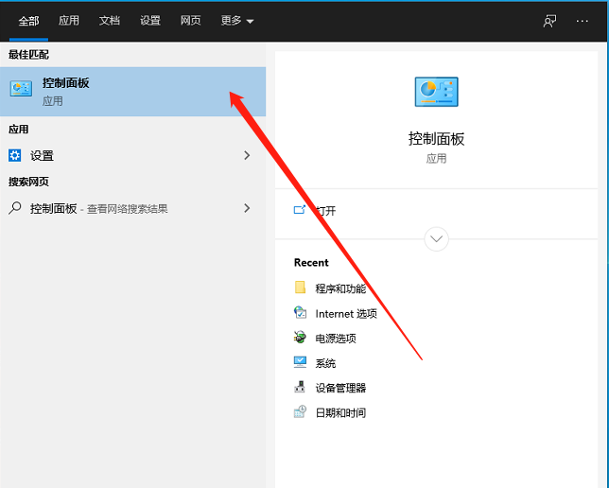Open recent item 设备管理器
The image size is (609, 488).
340,388
